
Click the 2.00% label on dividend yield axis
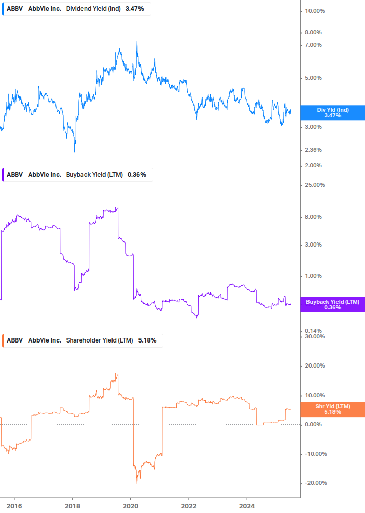pos(313,165)
